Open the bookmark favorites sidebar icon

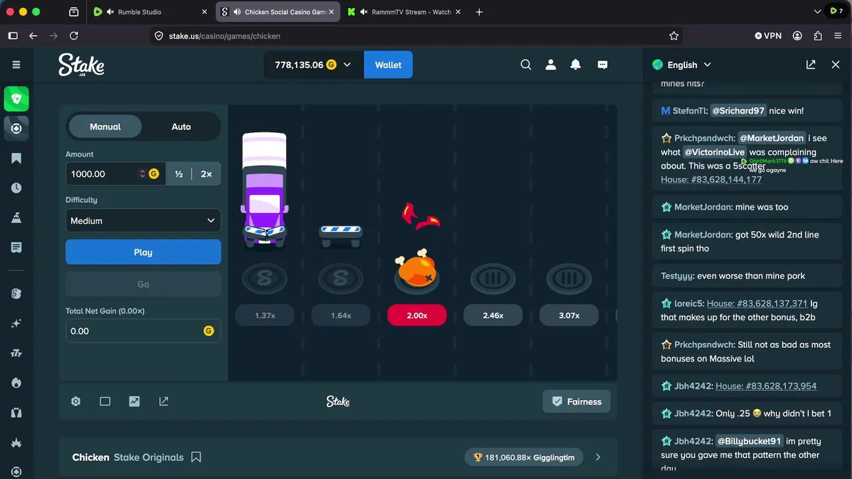(16, 158)
